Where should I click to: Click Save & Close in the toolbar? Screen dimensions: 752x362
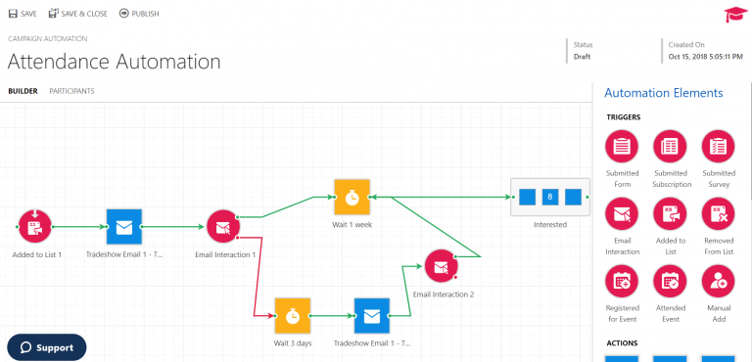[x=77, y=14]
